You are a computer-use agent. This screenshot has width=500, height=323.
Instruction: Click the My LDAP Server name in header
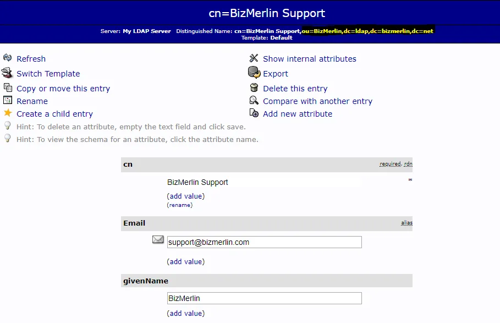pyautogui.click(x=147, y=31)
